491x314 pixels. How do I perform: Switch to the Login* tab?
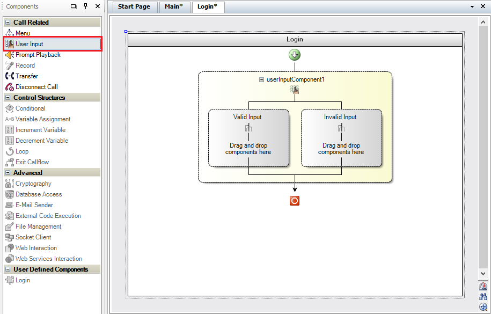[x=207, y=6]
